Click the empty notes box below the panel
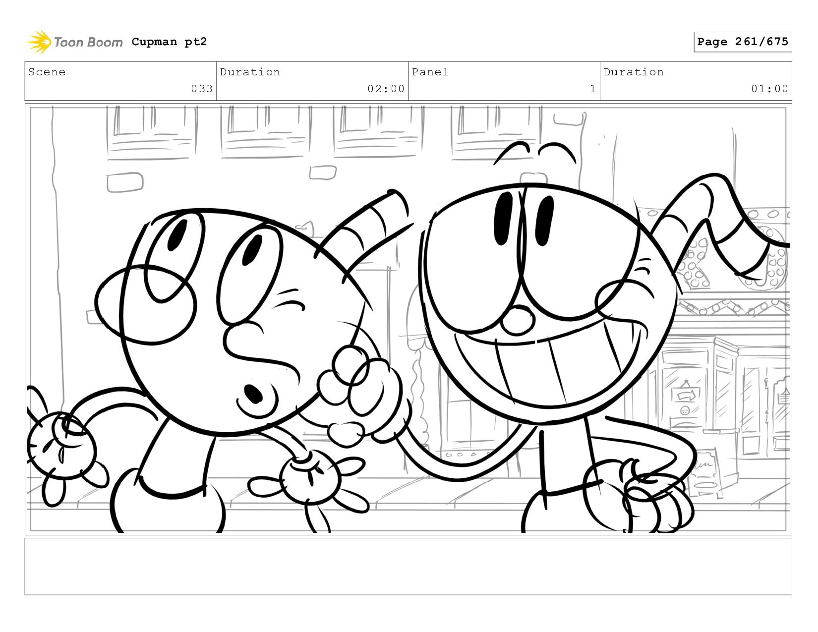 point(409,567)
